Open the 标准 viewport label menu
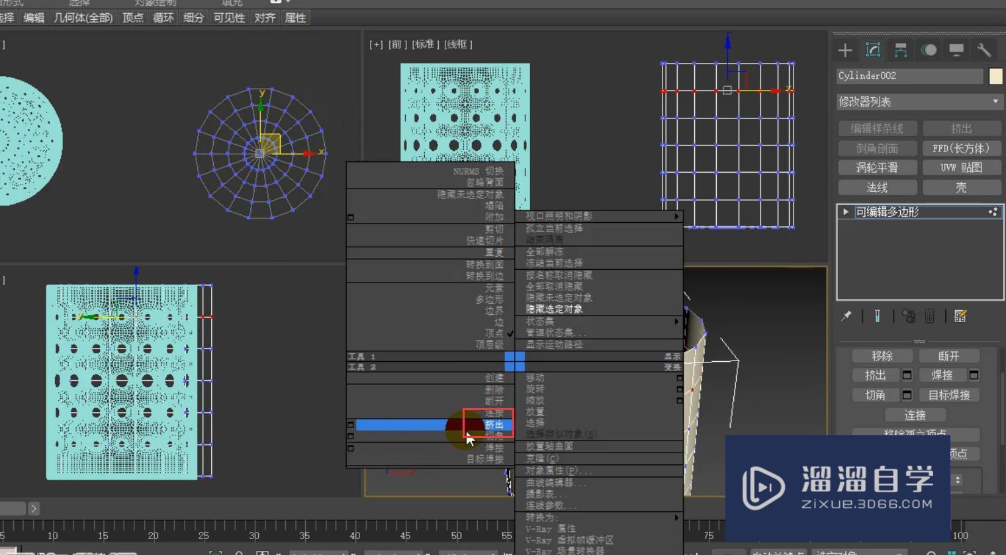 click(426, 44)
